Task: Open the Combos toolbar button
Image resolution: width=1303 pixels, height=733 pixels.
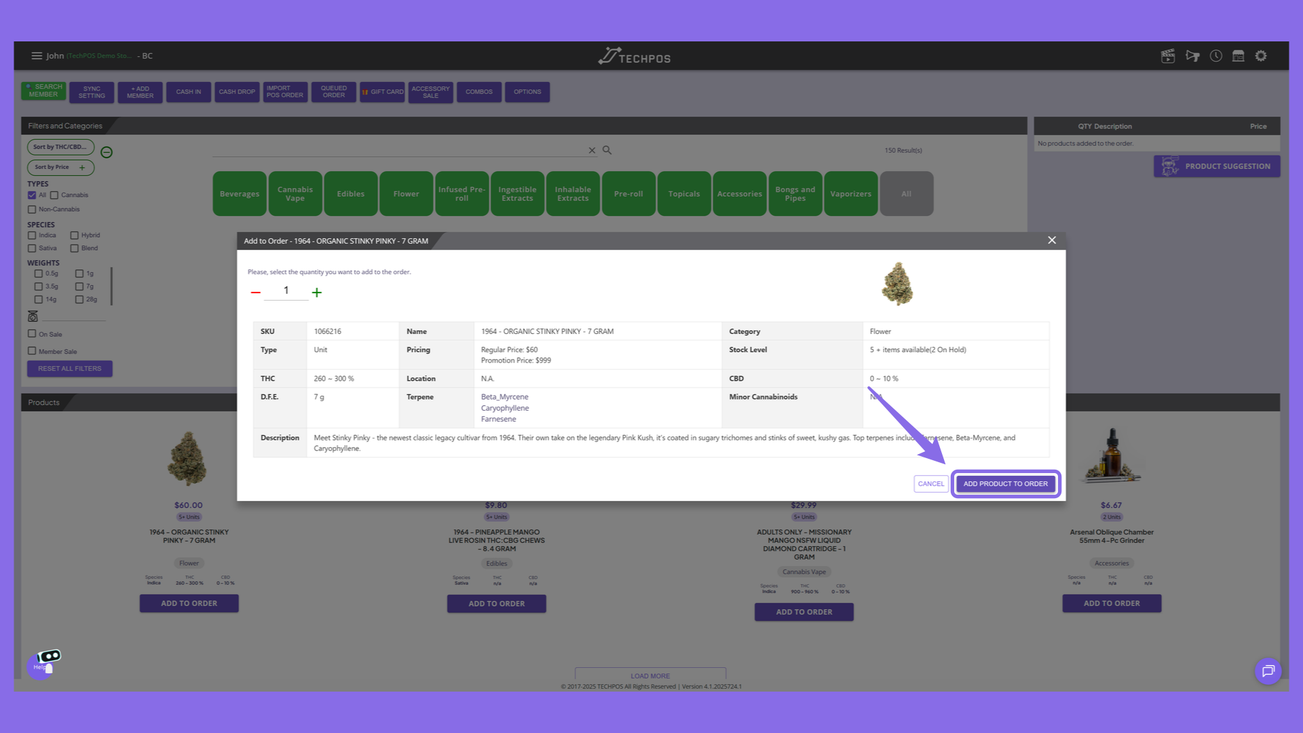Action: click(479, 92)
